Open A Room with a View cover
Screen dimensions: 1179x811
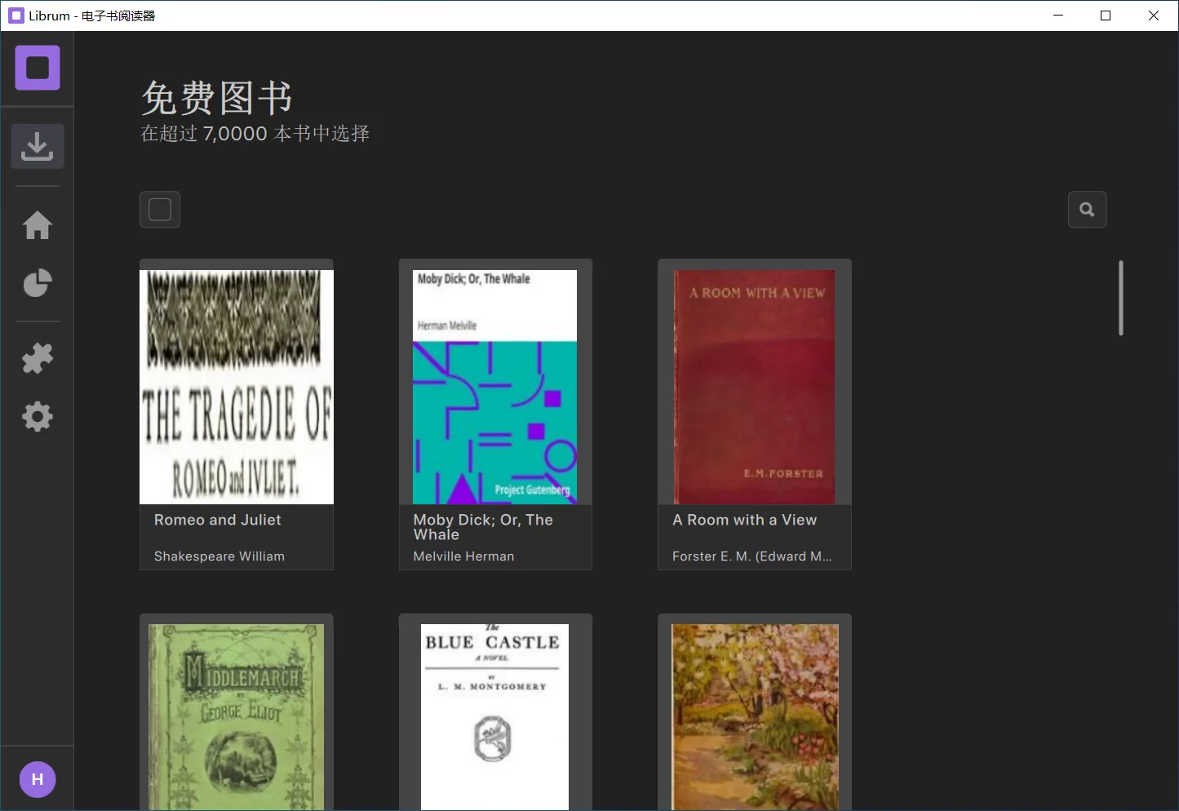click(754, 387)
